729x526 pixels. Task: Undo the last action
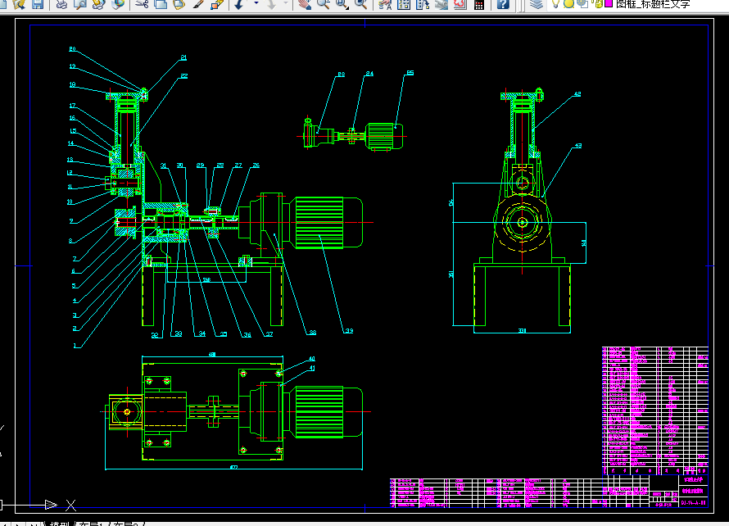coord(239,4)
